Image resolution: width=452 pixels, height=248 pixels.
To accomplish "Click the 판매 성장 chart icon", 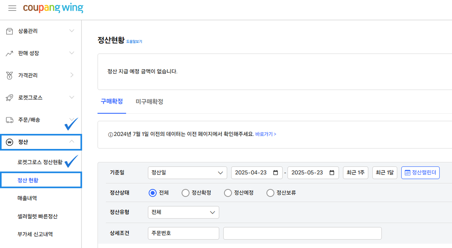I will pyautogui.click(x=10, y=53).
